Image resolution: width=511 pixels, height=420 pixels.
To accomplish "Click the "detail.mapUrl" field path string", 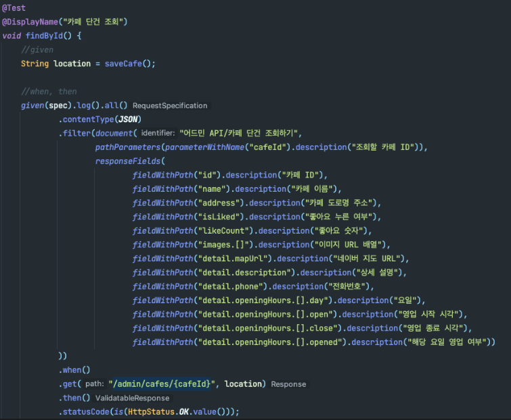I will coord(235,259).
